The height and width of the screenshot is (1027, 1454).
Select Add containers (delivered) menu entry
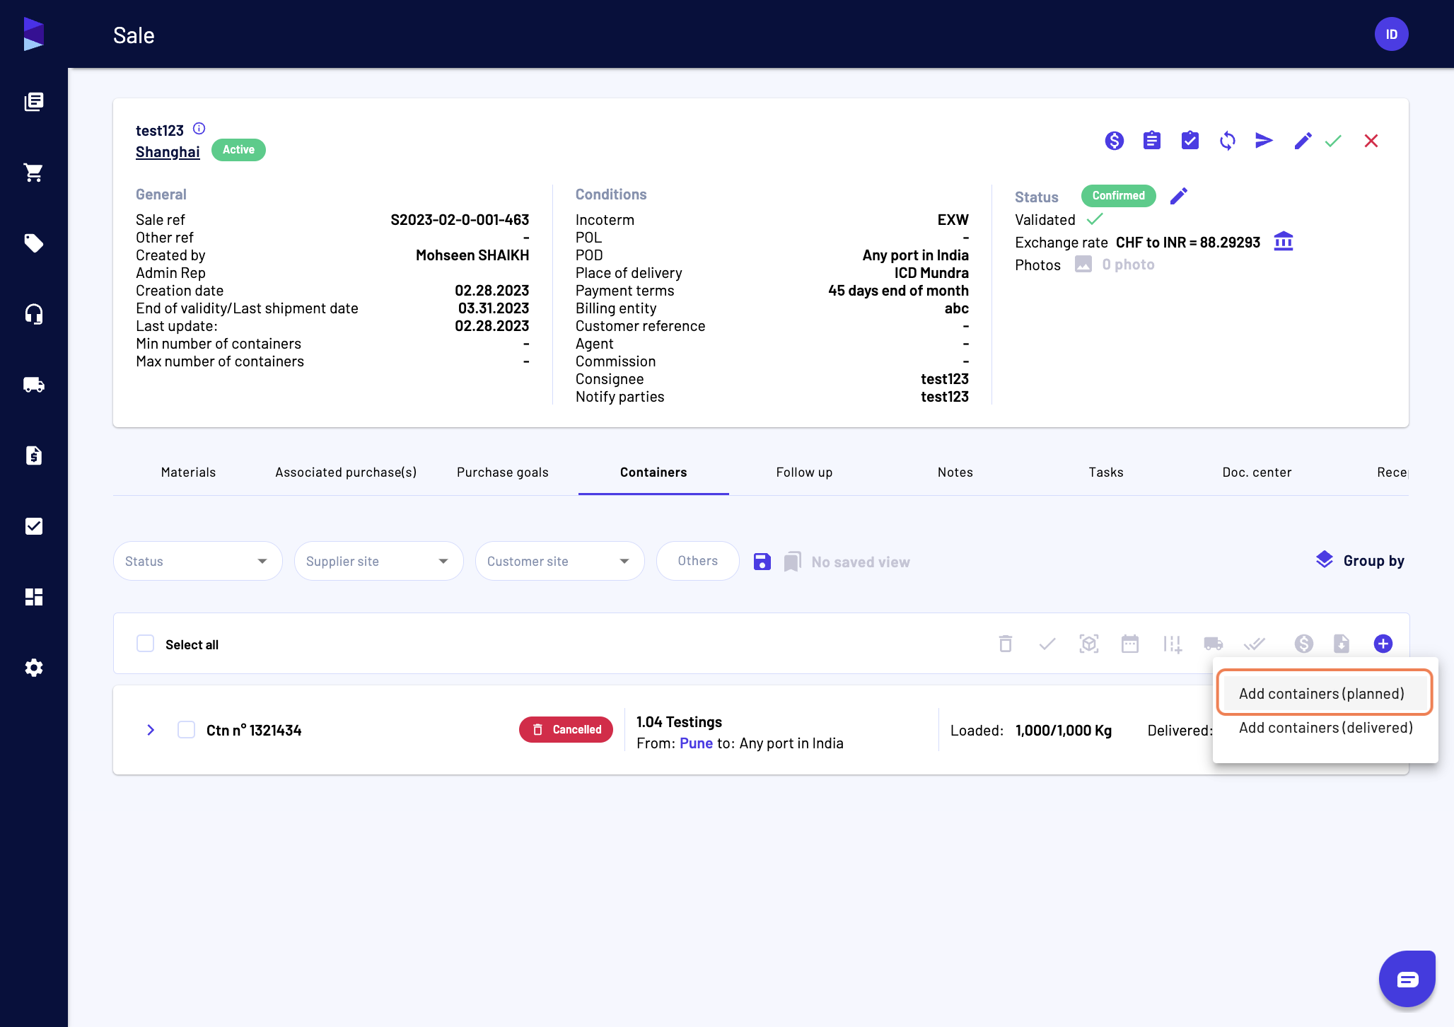click(x=1326, y=728)
